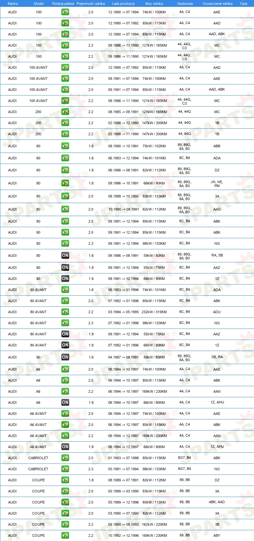Click the Marka column header
This screenshot has width=254, height=541.
13,4
